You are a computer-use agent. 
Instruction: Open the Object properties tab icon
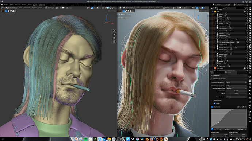pos(250,102)
